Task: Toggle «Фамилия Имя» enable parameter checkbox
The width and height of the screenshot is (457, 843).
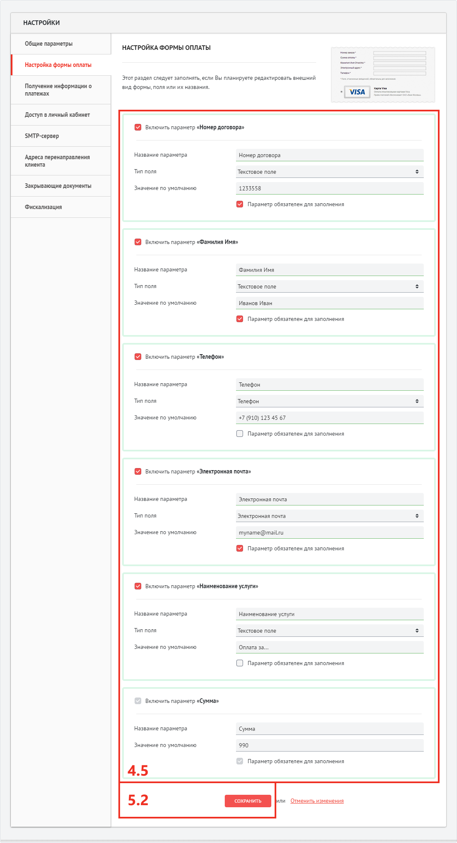Action: click(x=138, y=242)
